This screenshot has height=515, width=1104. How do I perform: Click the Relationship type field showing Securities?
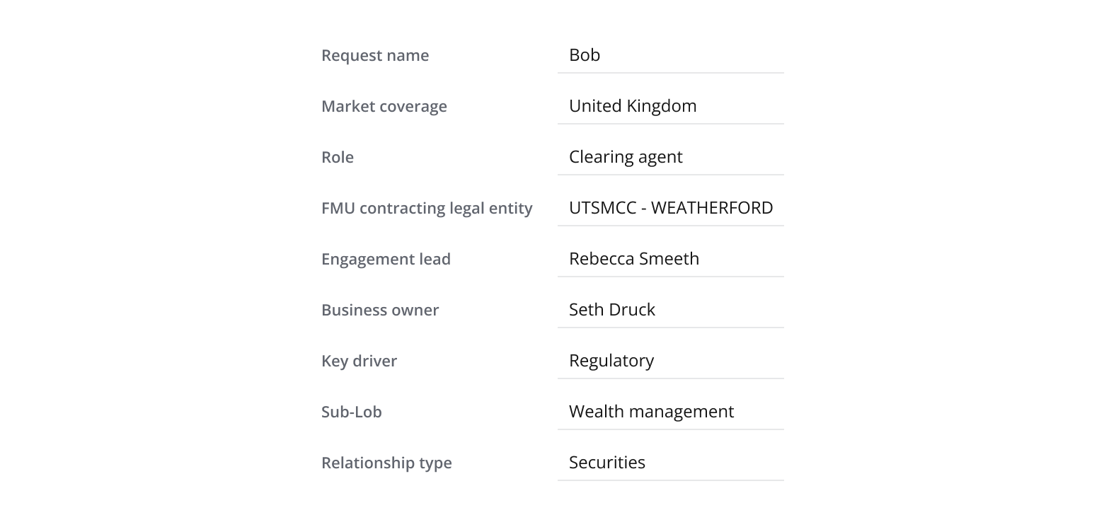click(669, 463)
